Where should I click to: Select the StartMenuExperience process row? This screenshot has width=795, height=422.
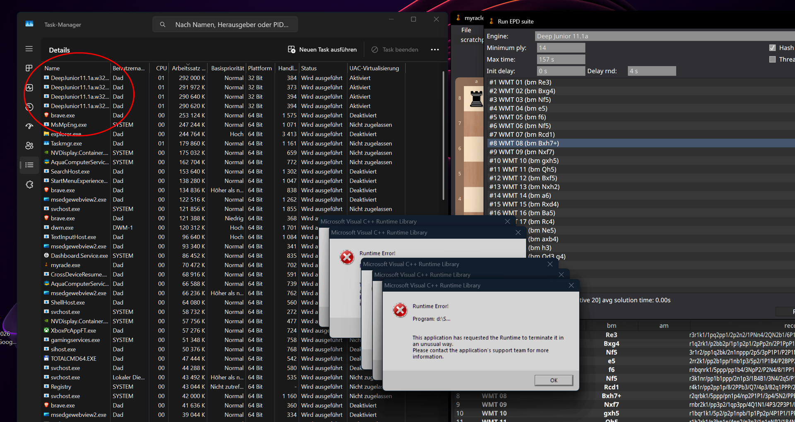(224, 181)
